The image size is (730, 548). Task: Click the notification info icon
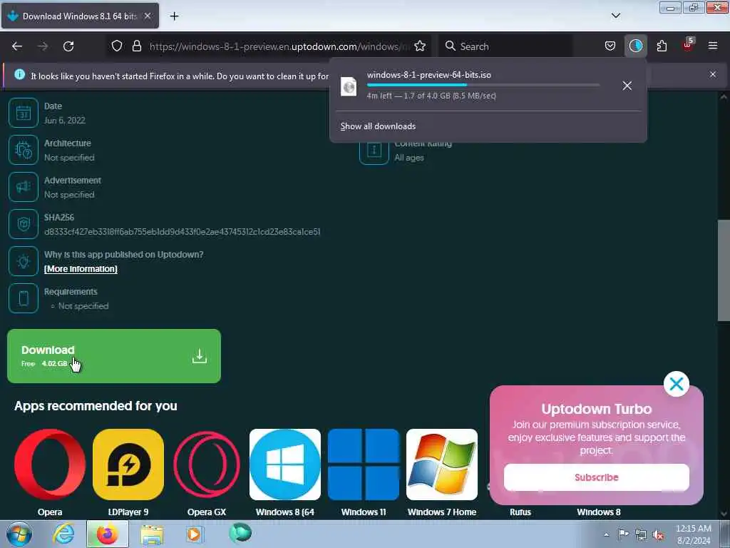point(19,74)
